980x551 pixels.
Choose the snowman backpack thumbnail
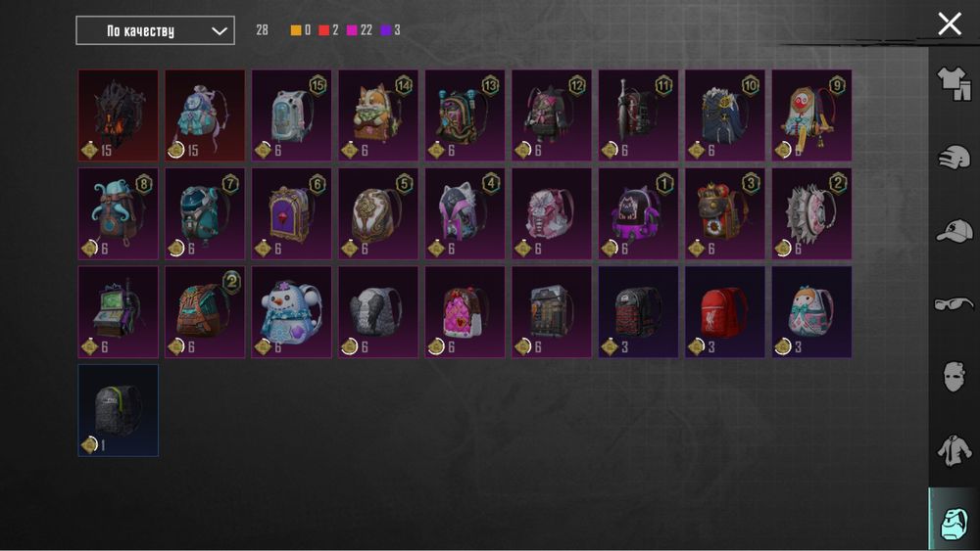291,312
